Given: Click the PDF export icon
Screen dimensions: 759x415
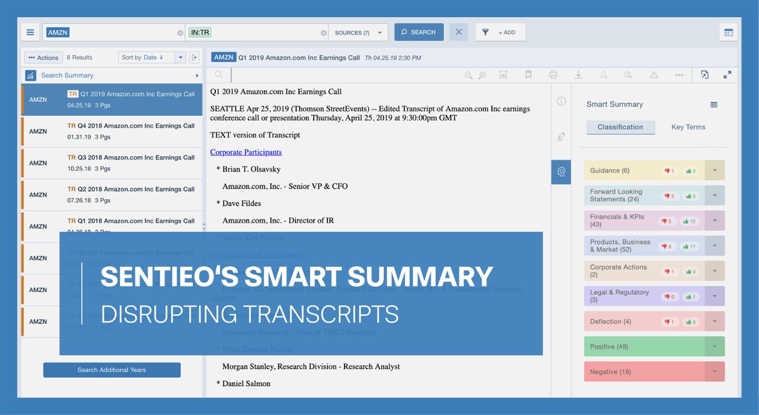Looking at the screenshot, I should tap(628, 75).
